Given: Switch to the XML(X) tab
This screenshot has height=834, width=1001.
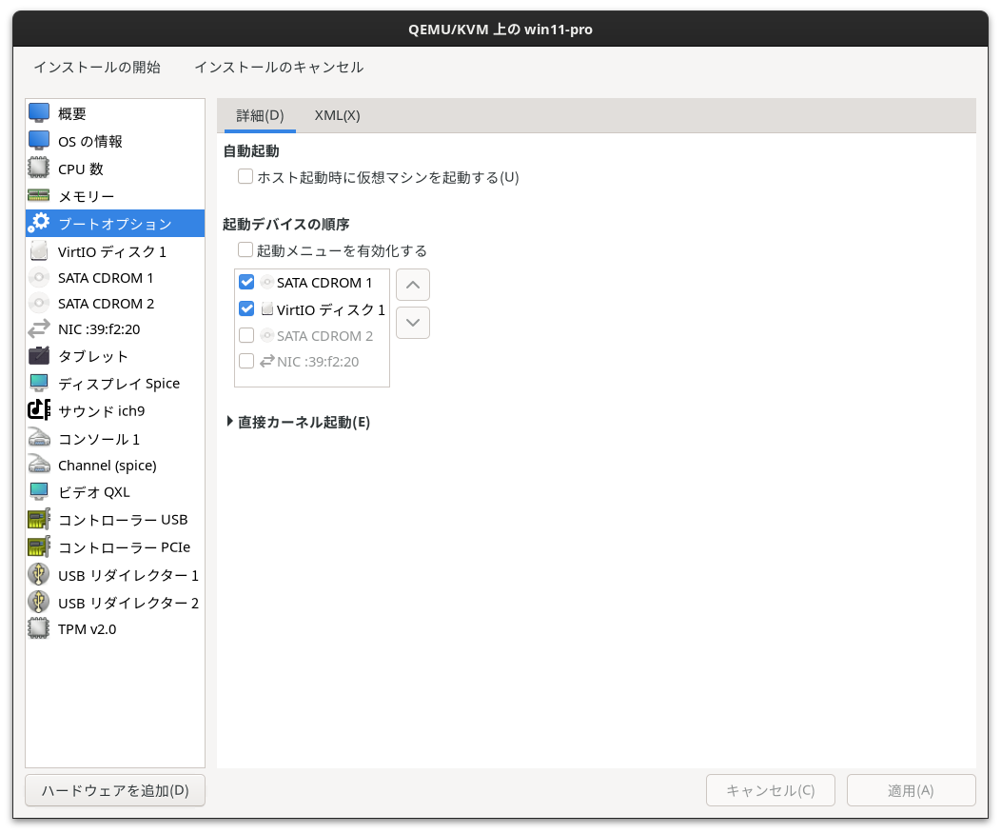Looking at the screenshot, I should coord(337,115).
